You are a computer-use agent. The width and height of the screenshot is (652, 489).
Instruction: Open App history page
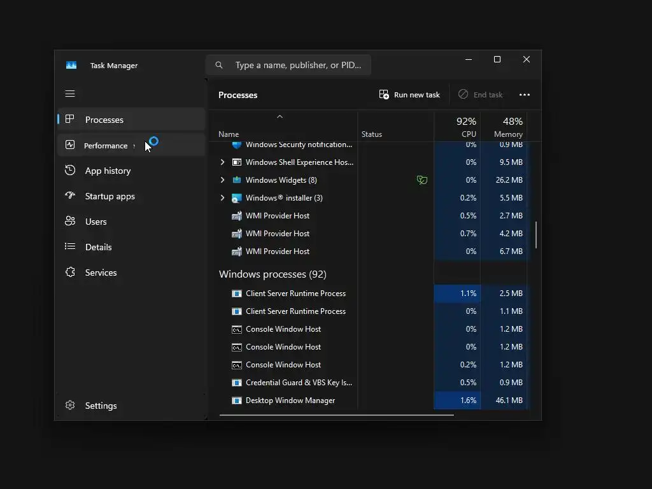pos(131,171)
